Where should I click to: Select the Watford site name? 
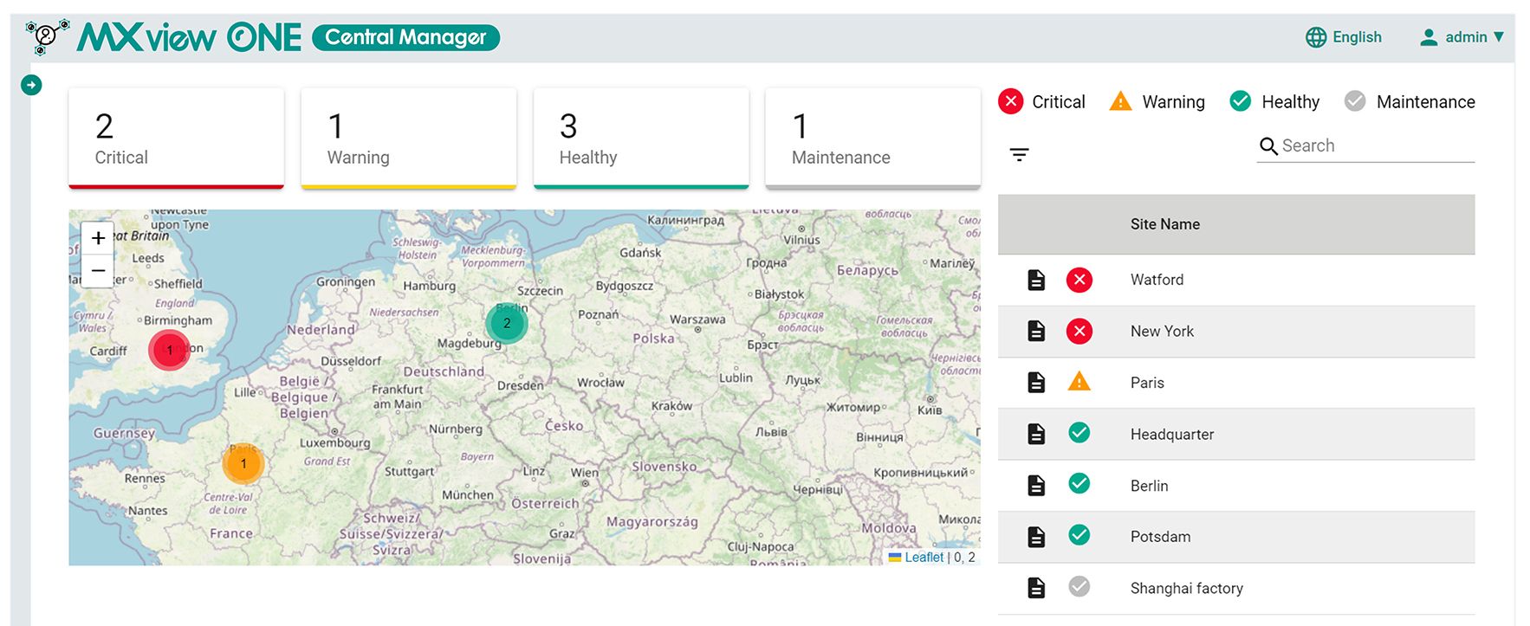1157,280
